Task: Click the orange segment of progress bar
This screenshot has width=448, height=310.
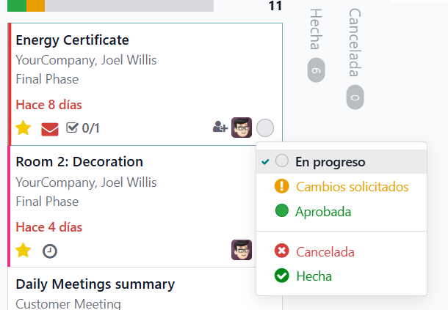Action: pyautogui.click(x=36, y=6)
